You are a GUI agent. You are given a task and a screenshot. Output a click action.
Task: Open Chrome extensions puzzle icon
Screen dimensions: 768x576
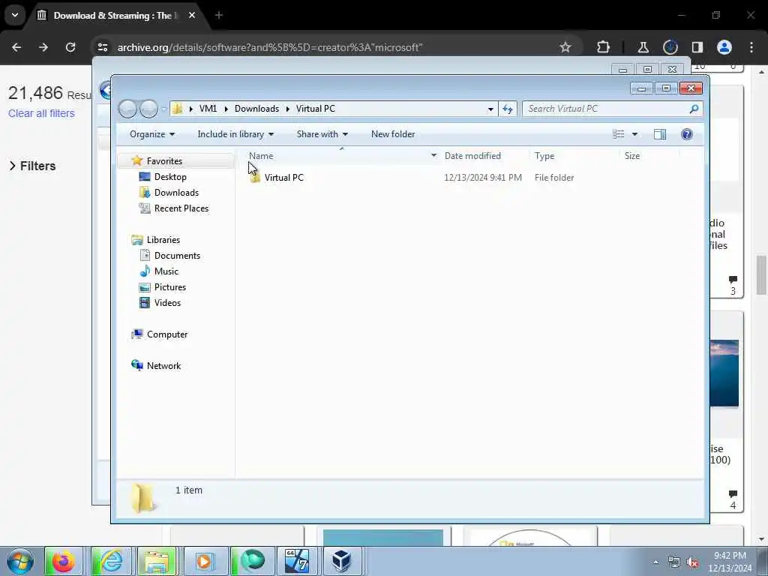(604, 47)
